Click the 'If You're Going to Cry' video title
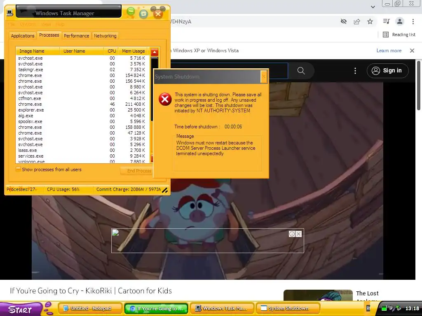This screenshot has height=316, width=422. (x=91, y=291)
